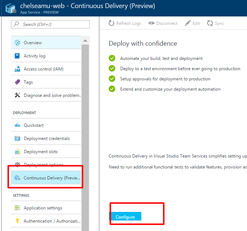
Task: Select Deployment credentials
Action: click(46, 138)
